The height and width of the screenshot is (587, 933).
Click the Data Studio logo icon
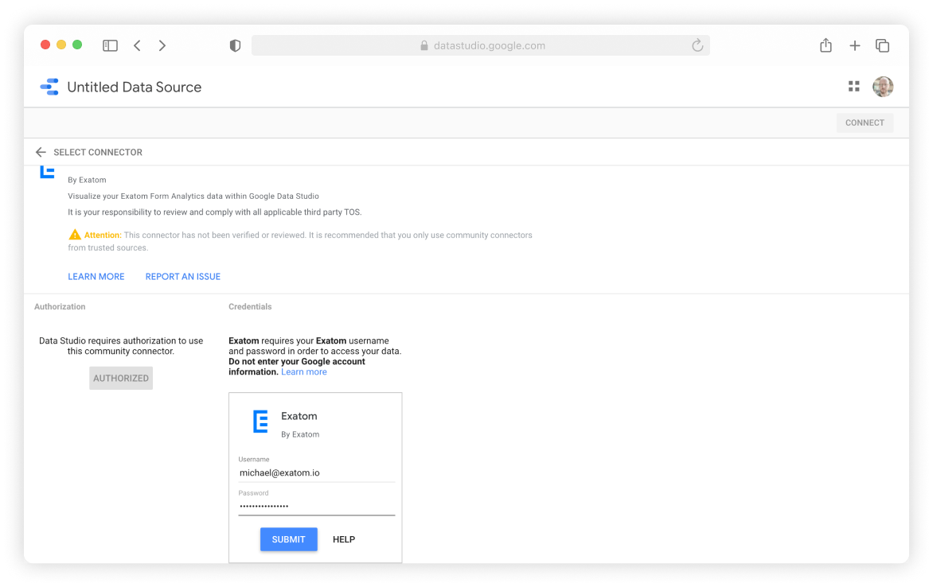[49, 87]
